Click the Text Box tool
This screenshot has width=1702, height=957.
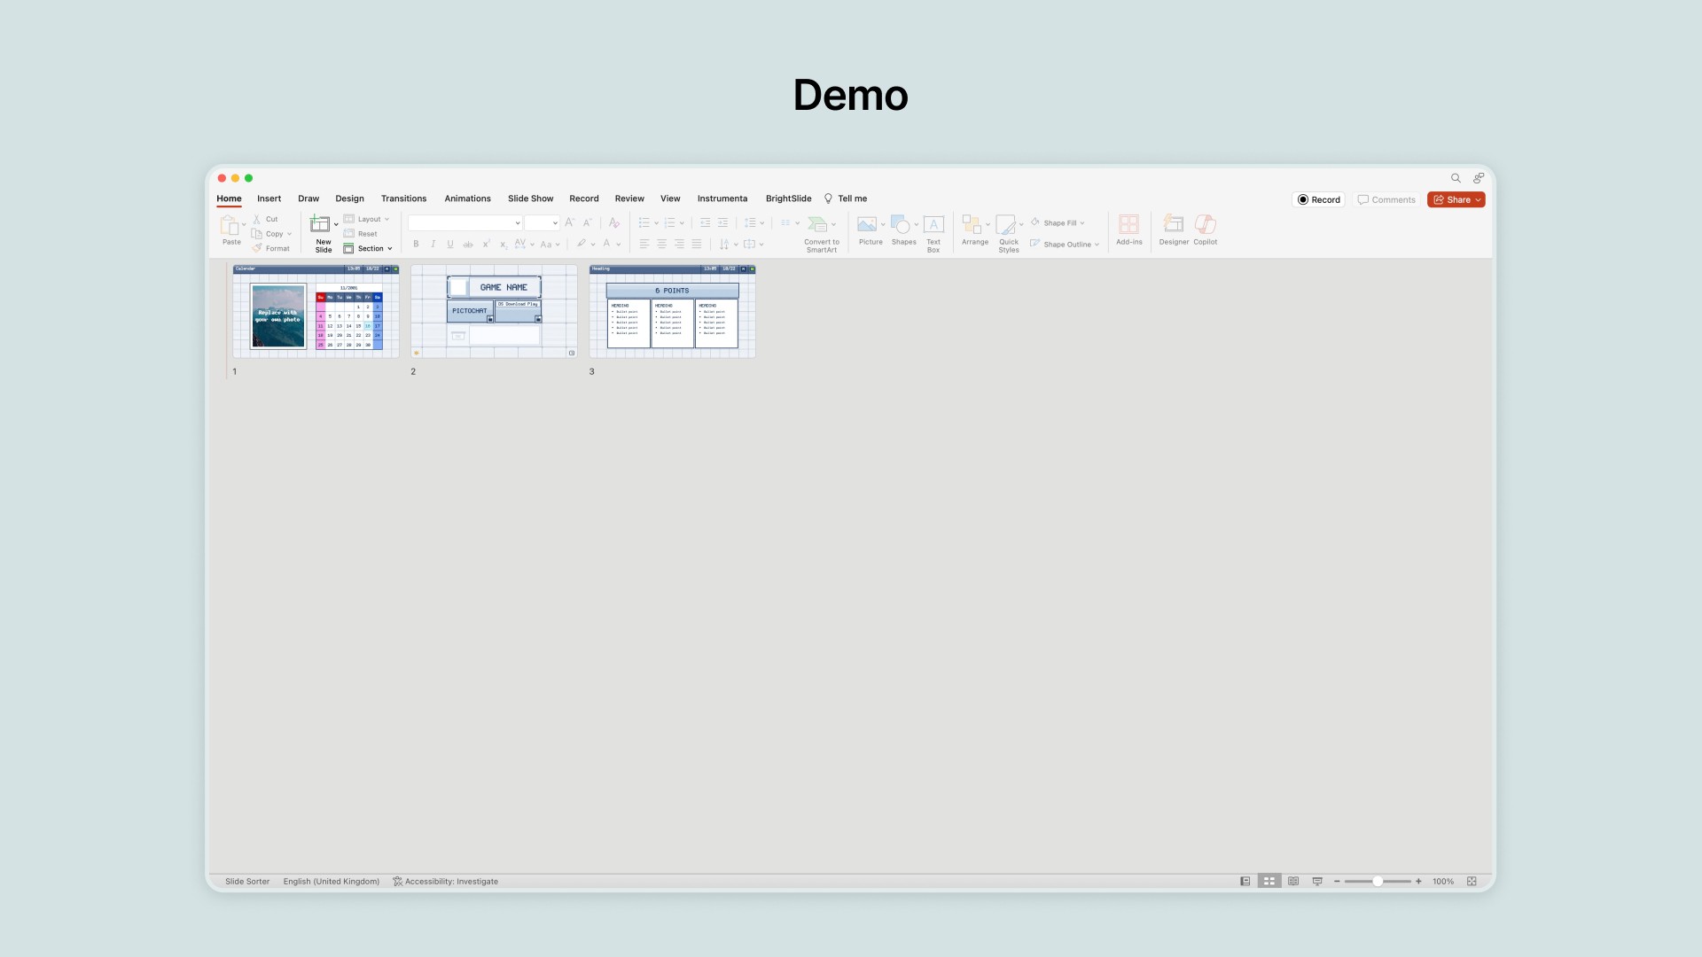click(933, 224)
